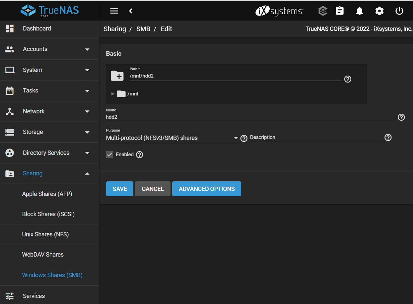
Task: Open the alerts bell icon
Action: (x=360, y=11)
